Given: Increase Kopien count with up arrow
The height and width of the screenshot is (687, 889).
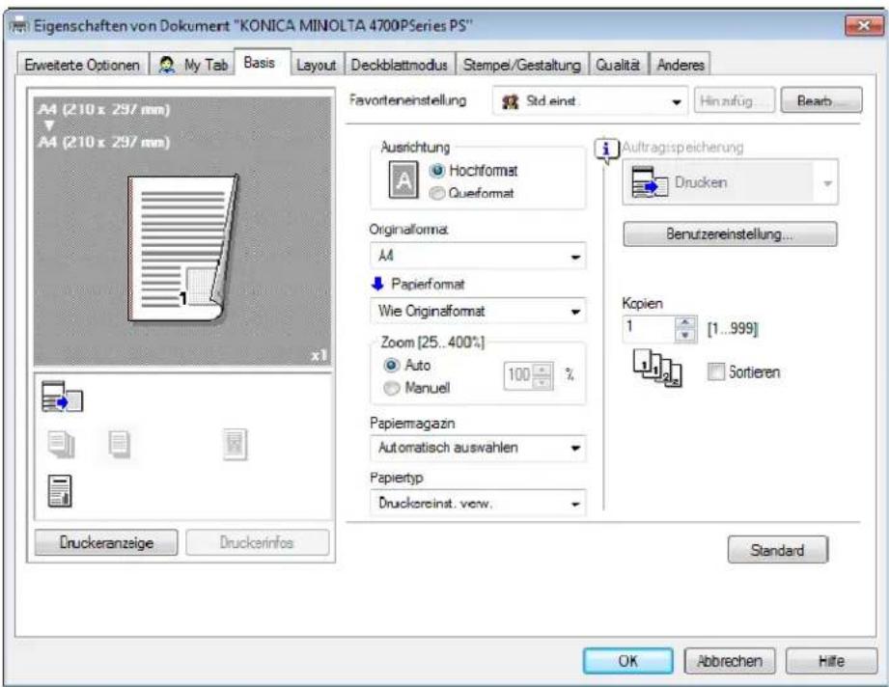Looking at the screenshot, I should tap(685, 322).
